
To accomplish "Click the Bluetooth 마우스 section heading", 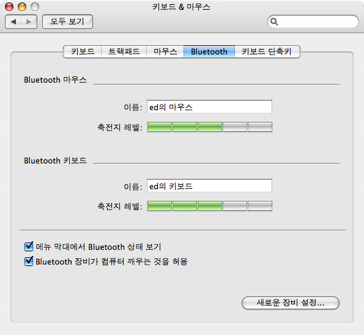I will tap(55, 80).
